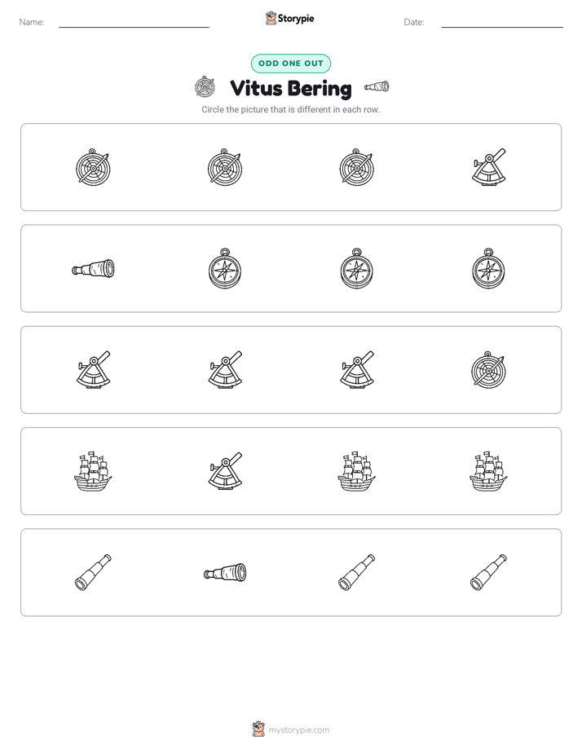The height and width of the screenshot is (753, 582).
Task: Click the middle pocket compass in row two
Action: pyautogui.click(x=357, y=268)
